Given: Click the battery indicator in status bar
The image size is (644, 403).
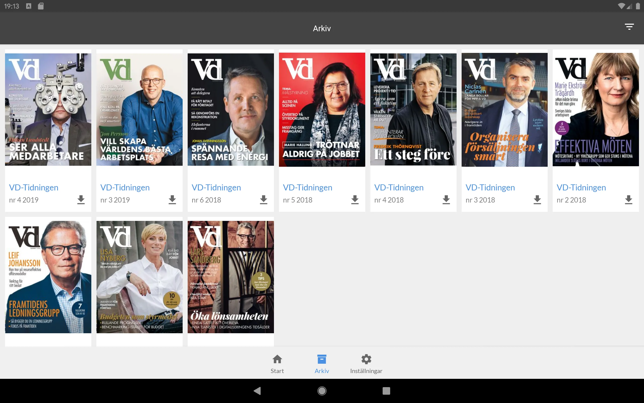Looking at the screenshot, I should (x=638, y=6).
